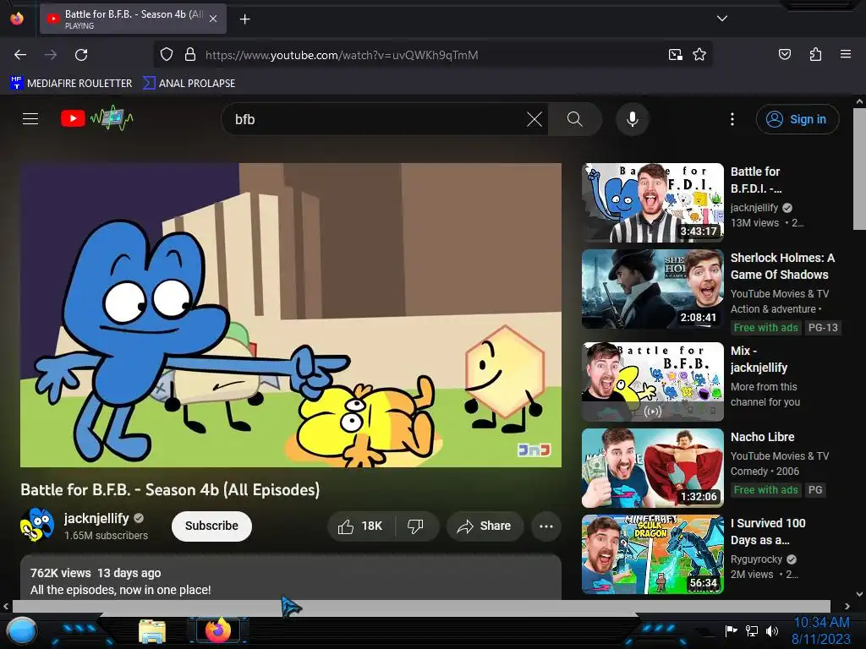Reload the current page
This screenshot has height=649, width=866.
click(81, 55)
